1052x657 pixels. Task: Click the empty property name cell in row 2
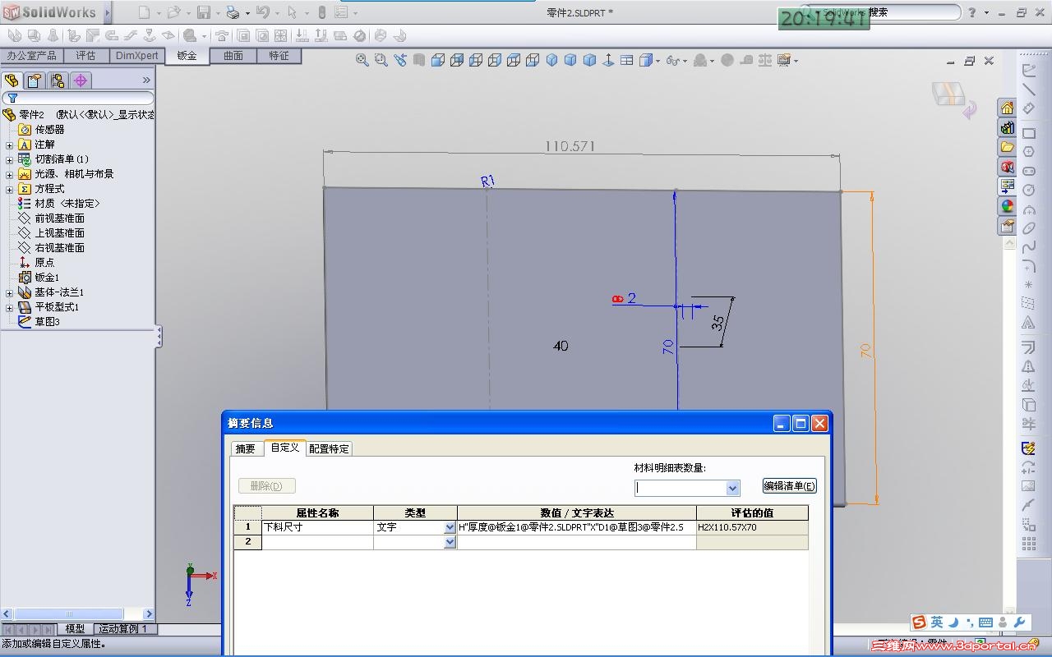(x=317, y=542)
